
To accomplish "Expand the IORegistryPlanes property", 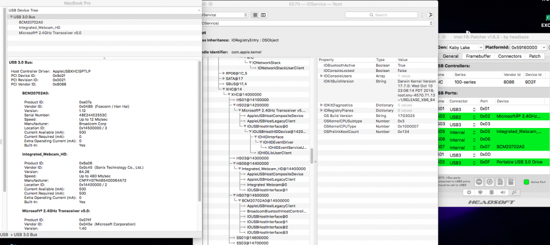I will [321, 110].
